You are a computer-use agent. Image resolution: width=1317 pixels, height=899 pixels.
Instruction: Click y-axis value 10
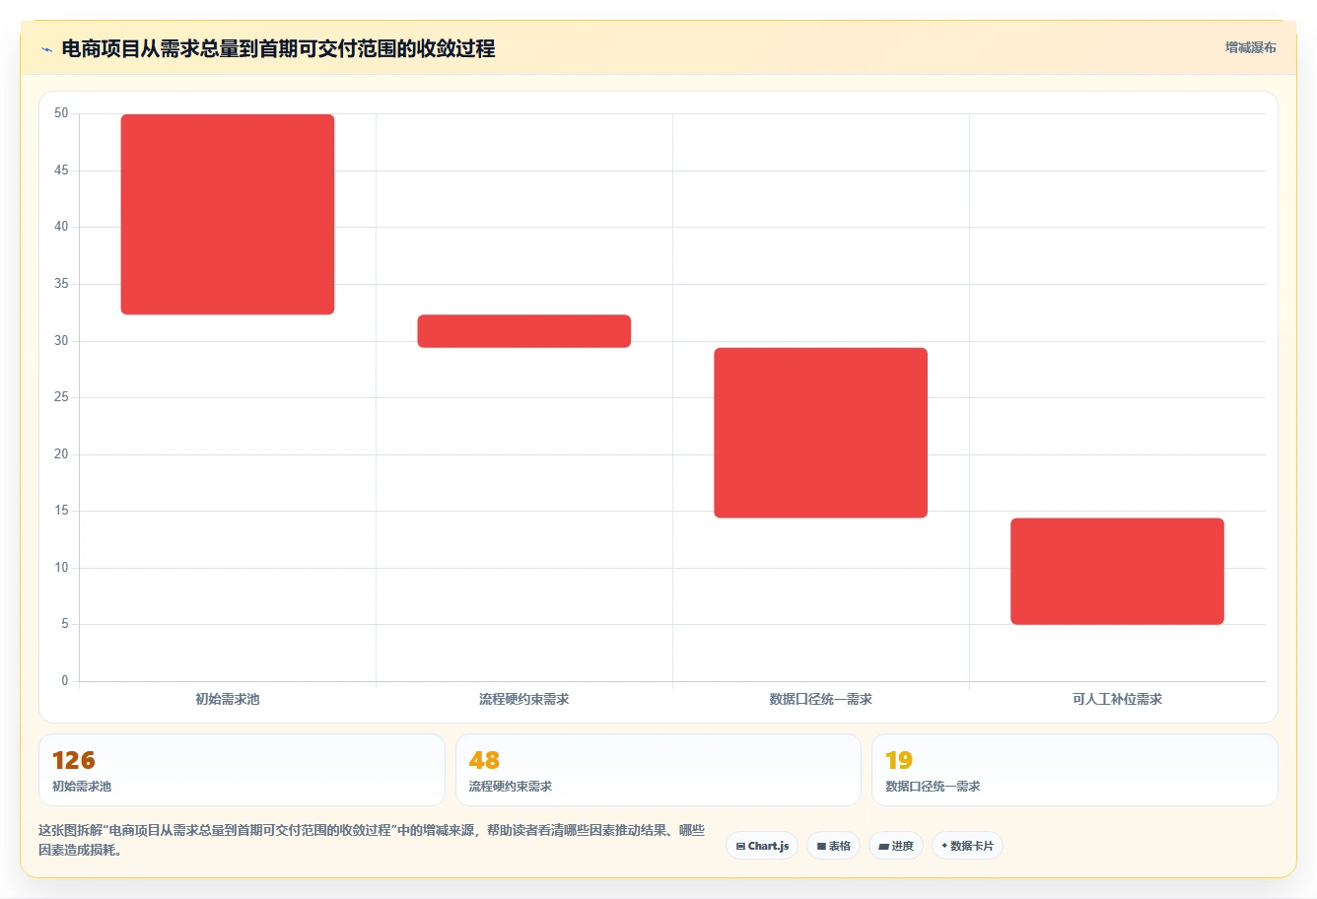61,568
